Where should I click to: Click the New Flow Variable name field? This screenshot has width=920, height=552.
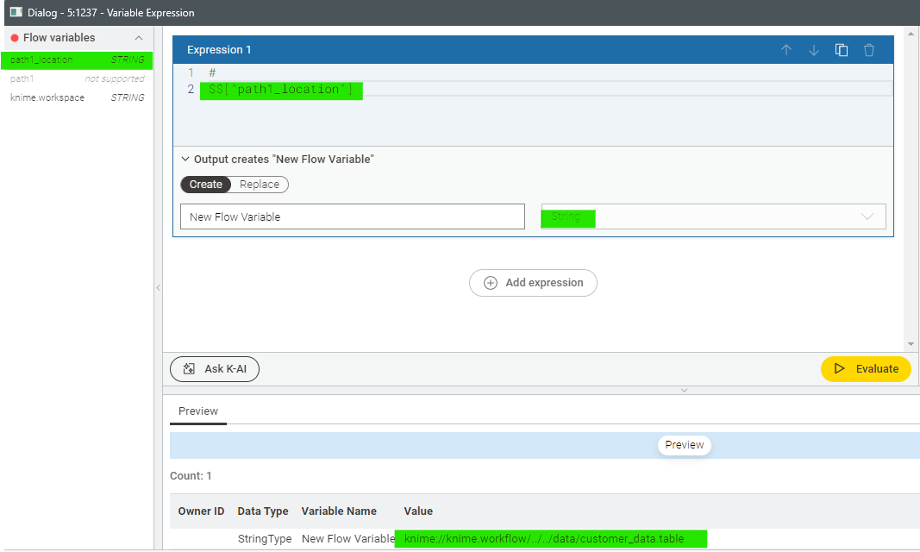click(352, 217)
